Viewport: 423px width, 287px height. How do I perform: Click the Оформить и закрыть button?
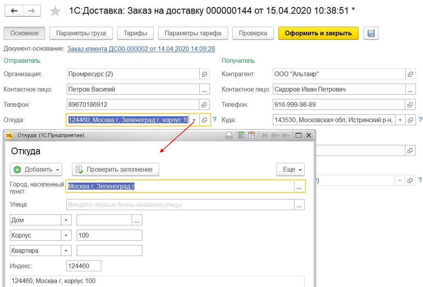(318, 33)
